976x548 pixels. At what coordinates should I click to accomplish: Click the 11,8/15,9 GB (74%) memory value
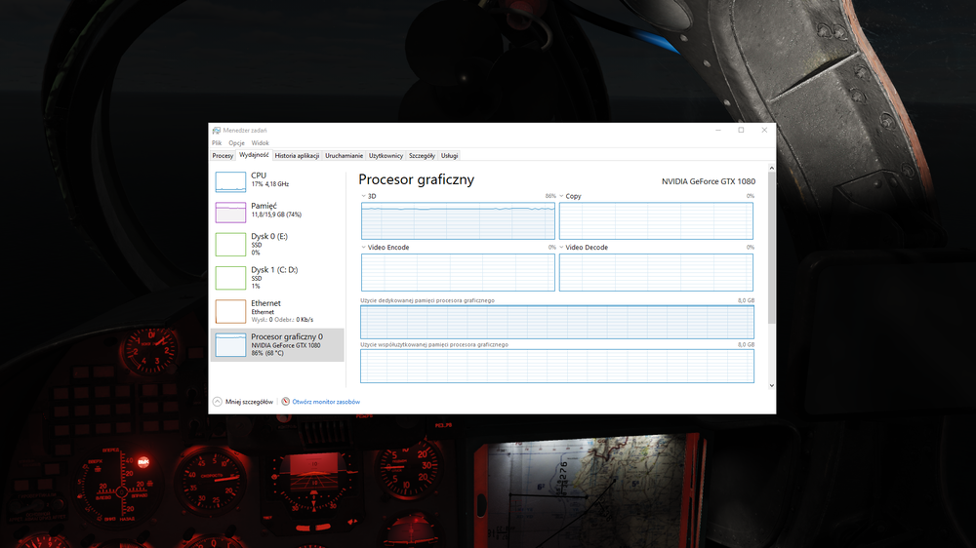(276, 215)
